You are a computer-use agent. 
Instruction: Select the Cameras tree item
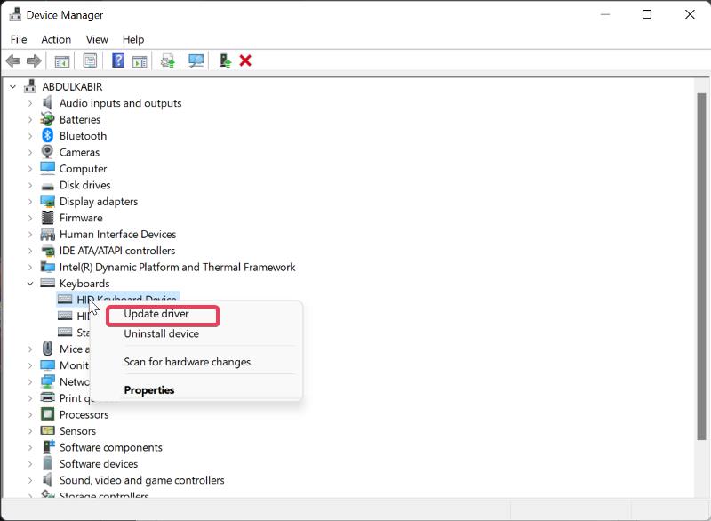[79, 152]
